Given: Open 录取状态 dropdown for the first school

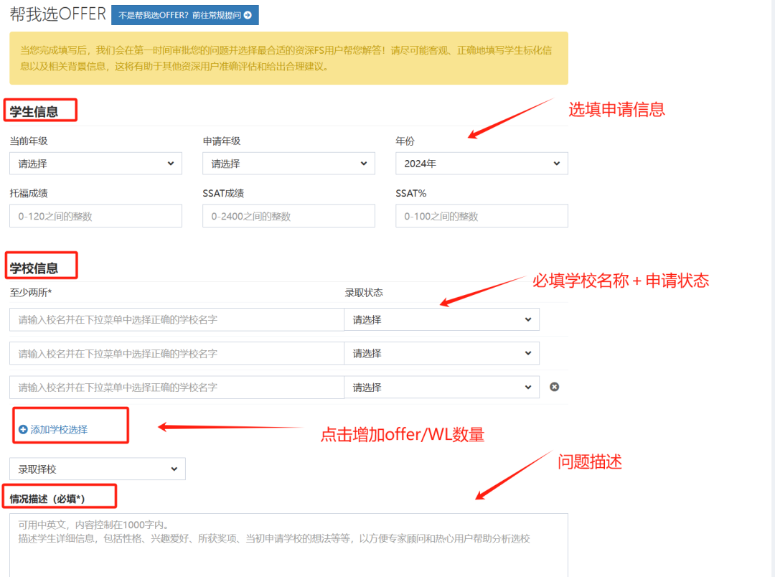Looking at the screenshot, I should pyautogui.click(x=441, y=320).
